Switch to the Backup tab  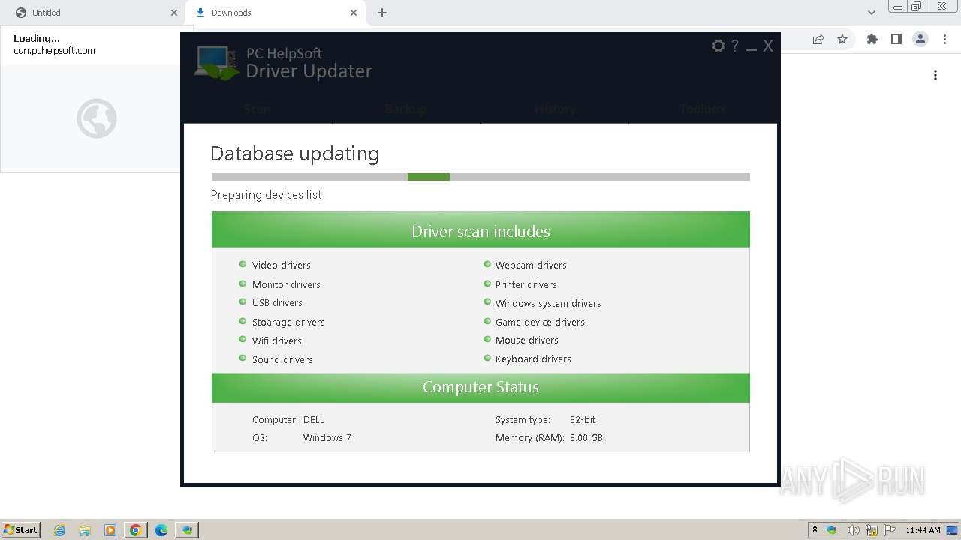pyautogui.click(x=406, y=109)
